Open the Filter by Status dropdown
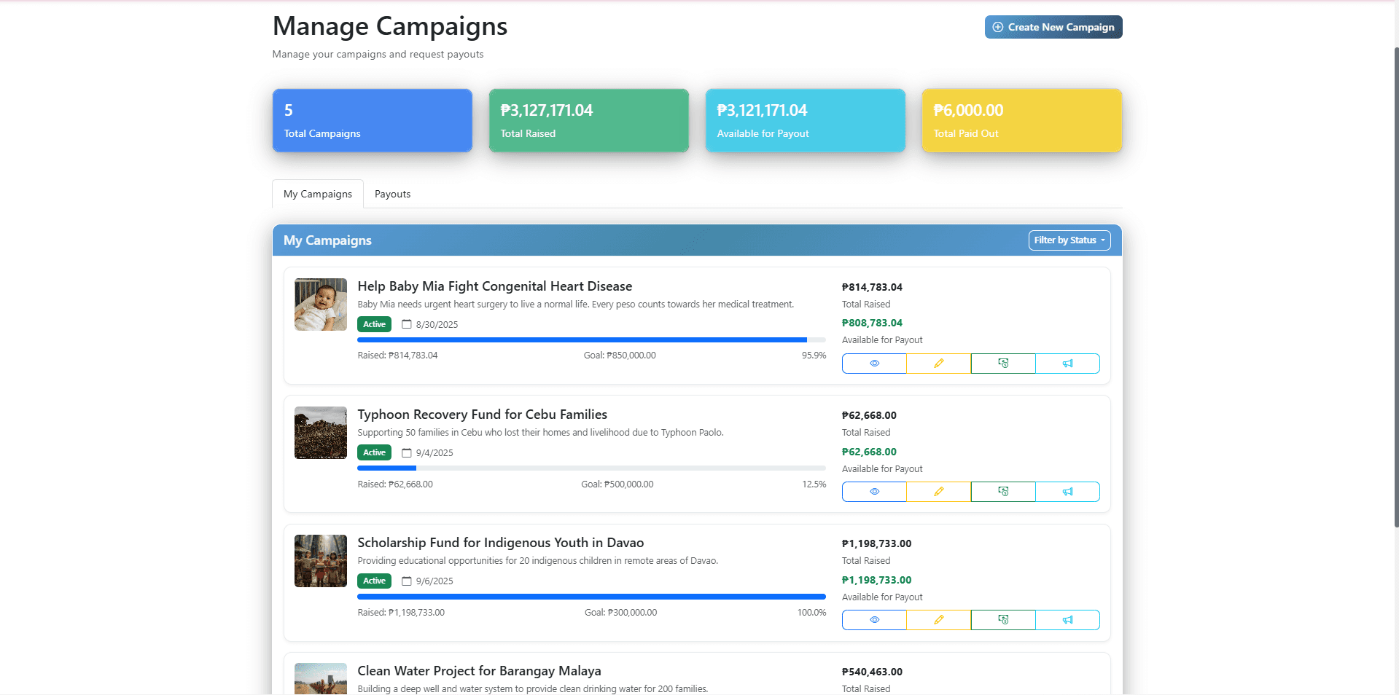Screen dimensions: 1399x695 pos(1069,240)
